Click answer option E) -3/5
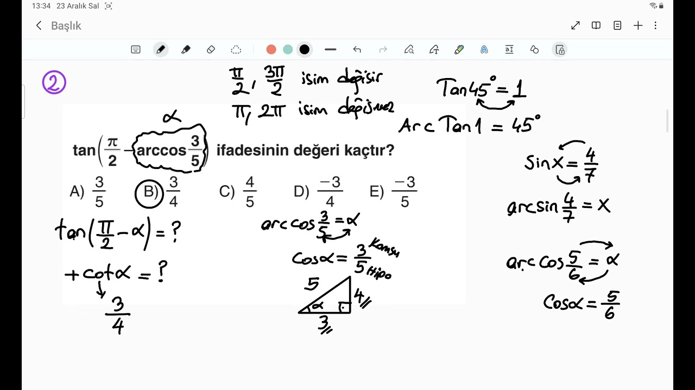Screen dimensions: 695x390 click(393, 192)
